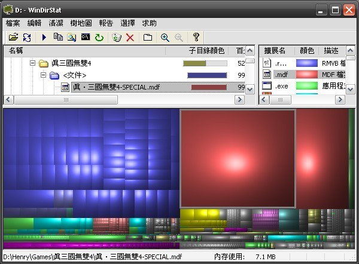This screenshot has height=264, width=359.
Task: Click the Show free space folder icon
Action: 148,37
